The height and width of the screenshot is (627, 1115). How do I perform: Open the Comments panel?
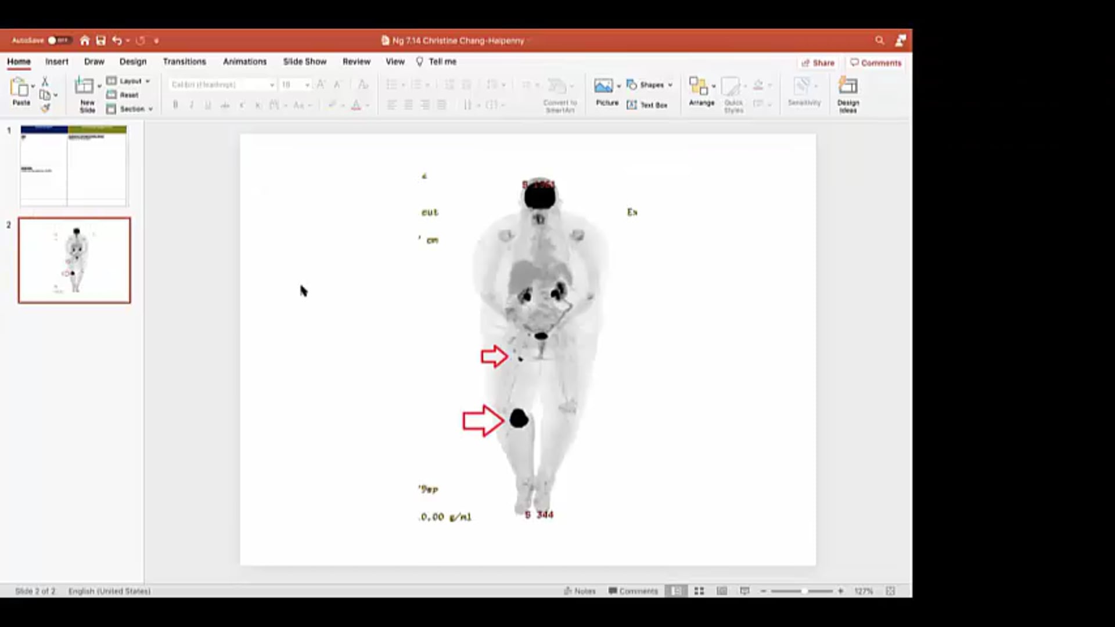coord(876,63)
